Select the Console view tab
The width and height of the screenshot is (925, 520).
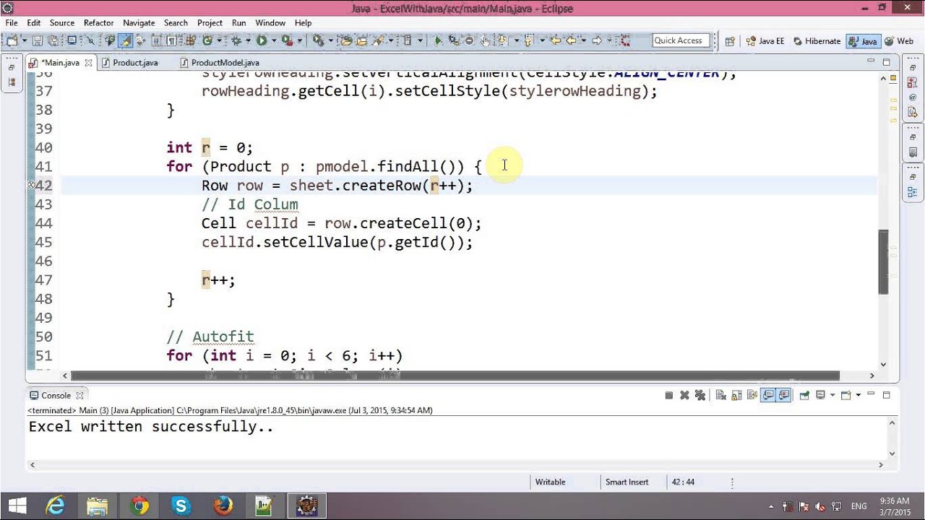tap(56, 395)
